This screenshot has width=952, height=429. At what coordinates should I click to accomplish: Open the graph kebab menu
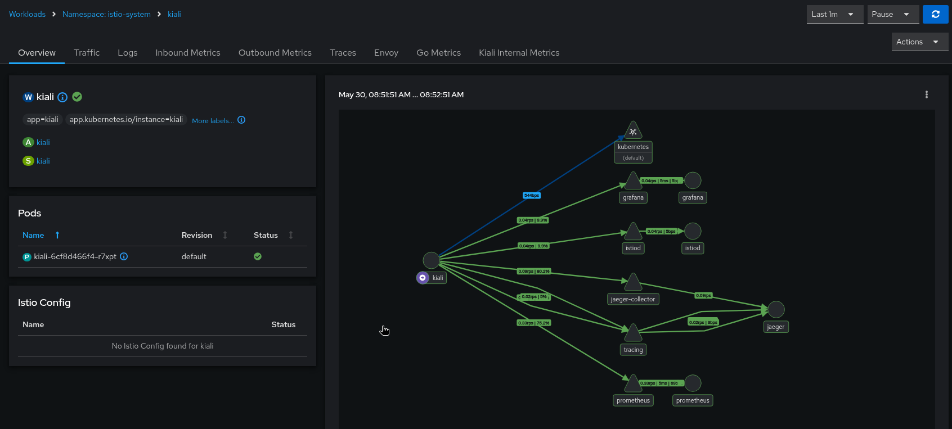(926, 94)
